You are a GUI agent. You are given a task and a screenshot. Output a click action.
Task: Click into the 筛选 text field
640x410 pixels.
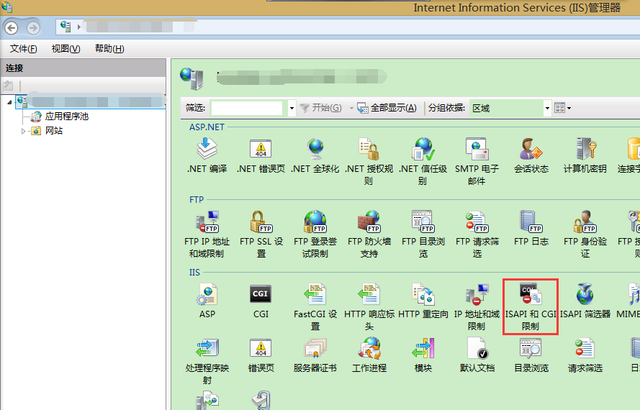[246, 108]
